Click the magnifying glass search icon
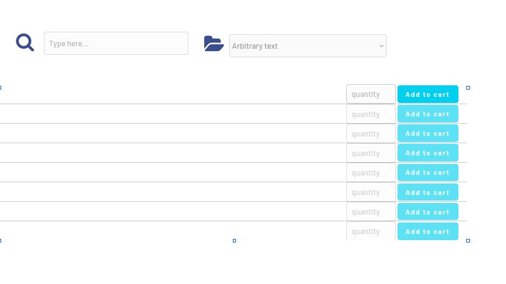Viewport: 506px width, 284px height. coord(25,43)
